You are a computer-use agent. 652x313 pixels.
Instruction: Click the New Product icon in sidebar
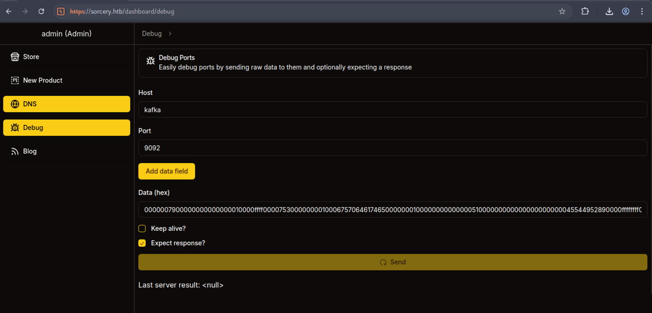coord(15,80)
